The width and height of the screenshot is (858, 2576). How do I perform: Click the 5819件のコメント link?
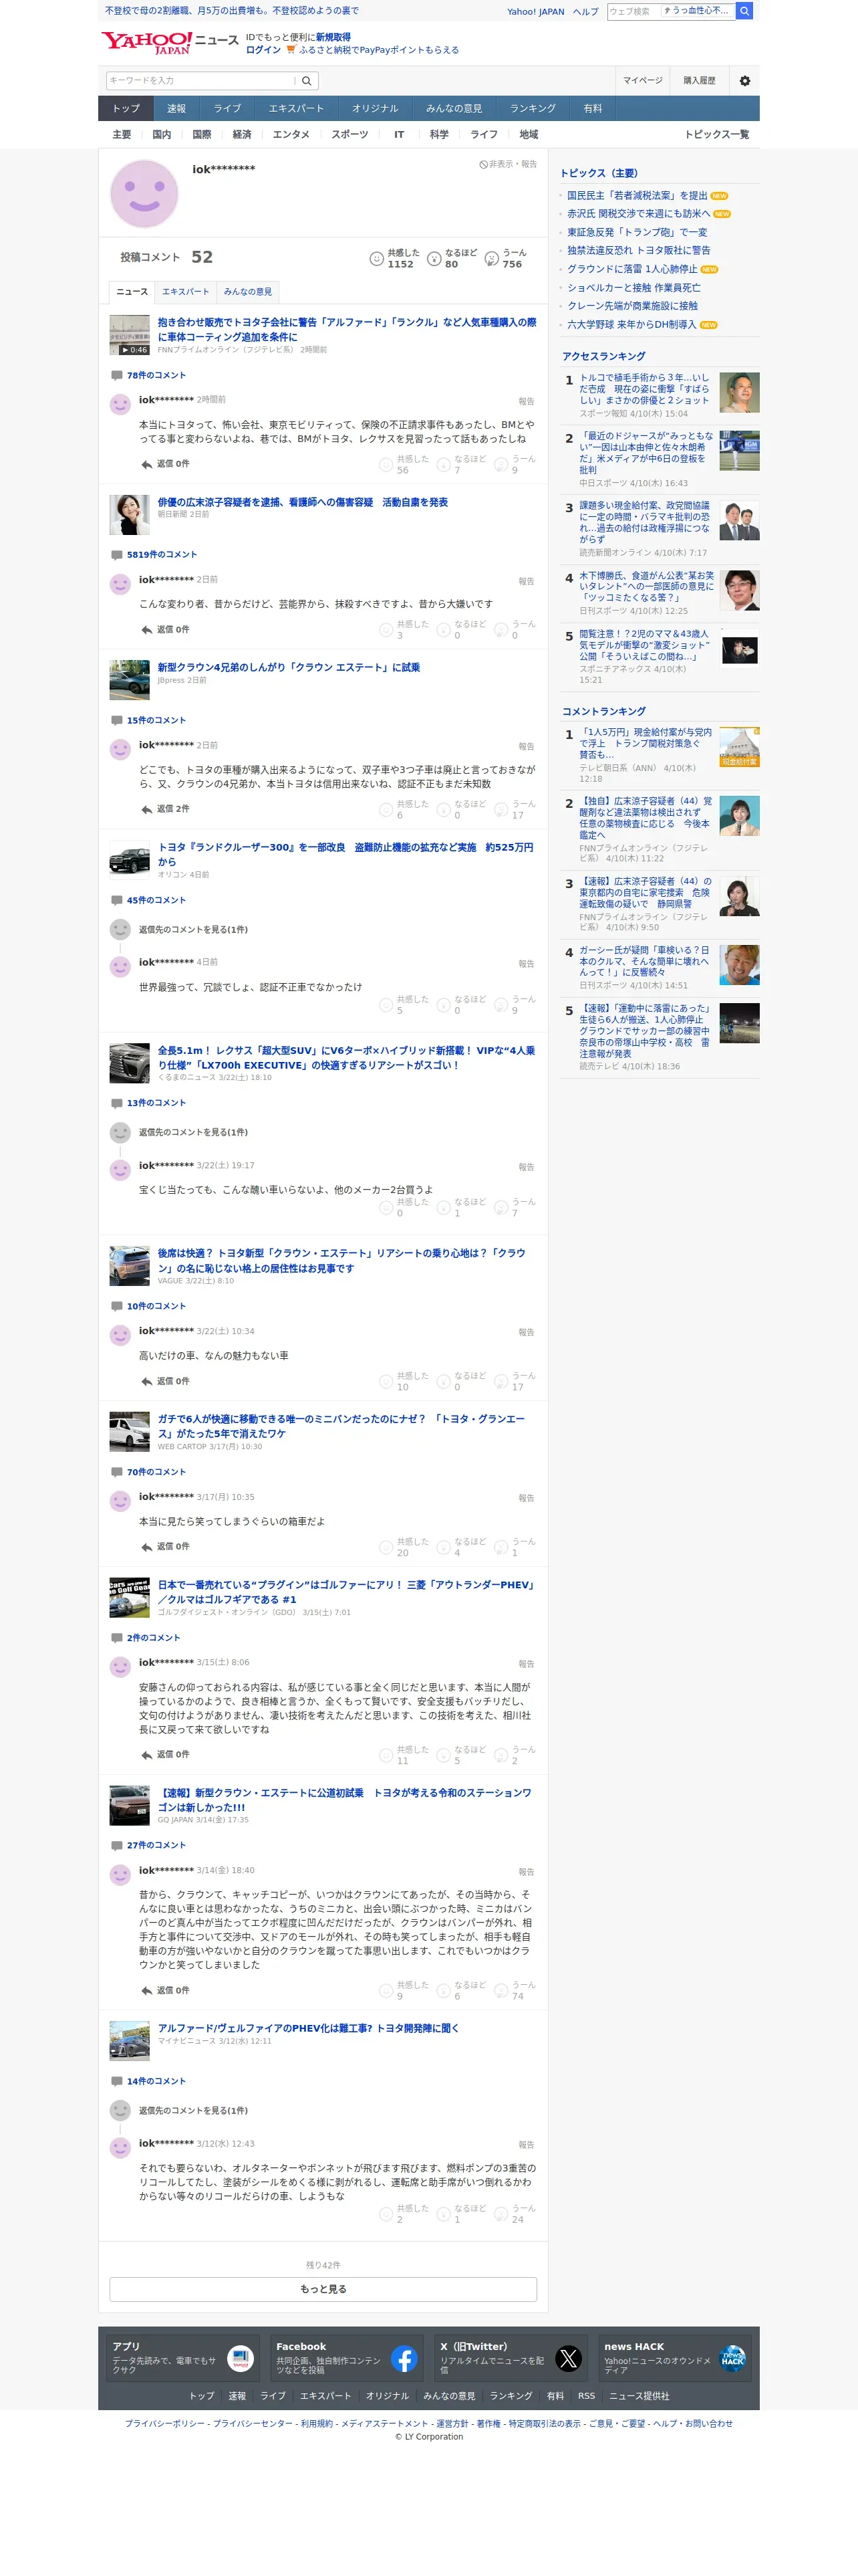click(162, 555)
